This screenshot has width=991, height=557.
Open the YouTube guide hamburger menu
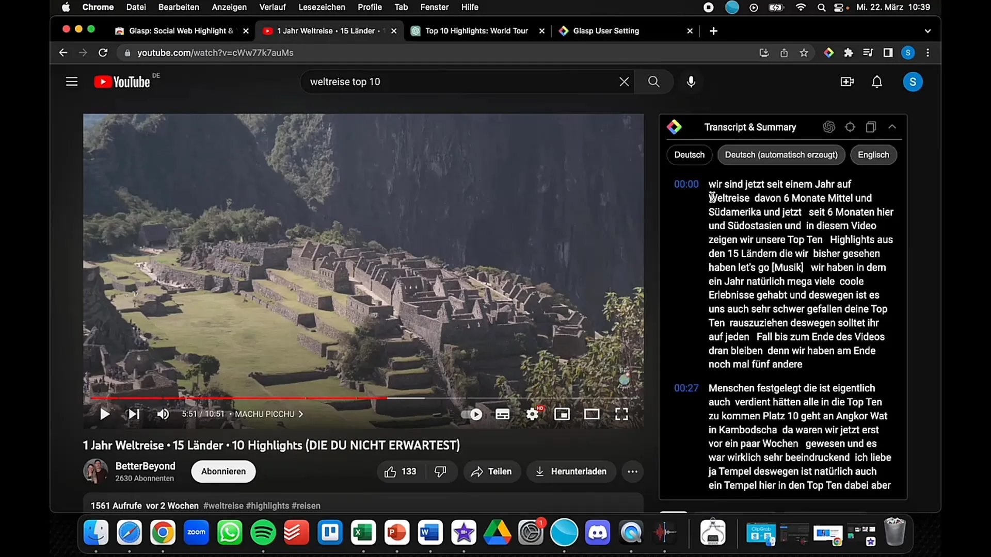click(x=72, y=82)
